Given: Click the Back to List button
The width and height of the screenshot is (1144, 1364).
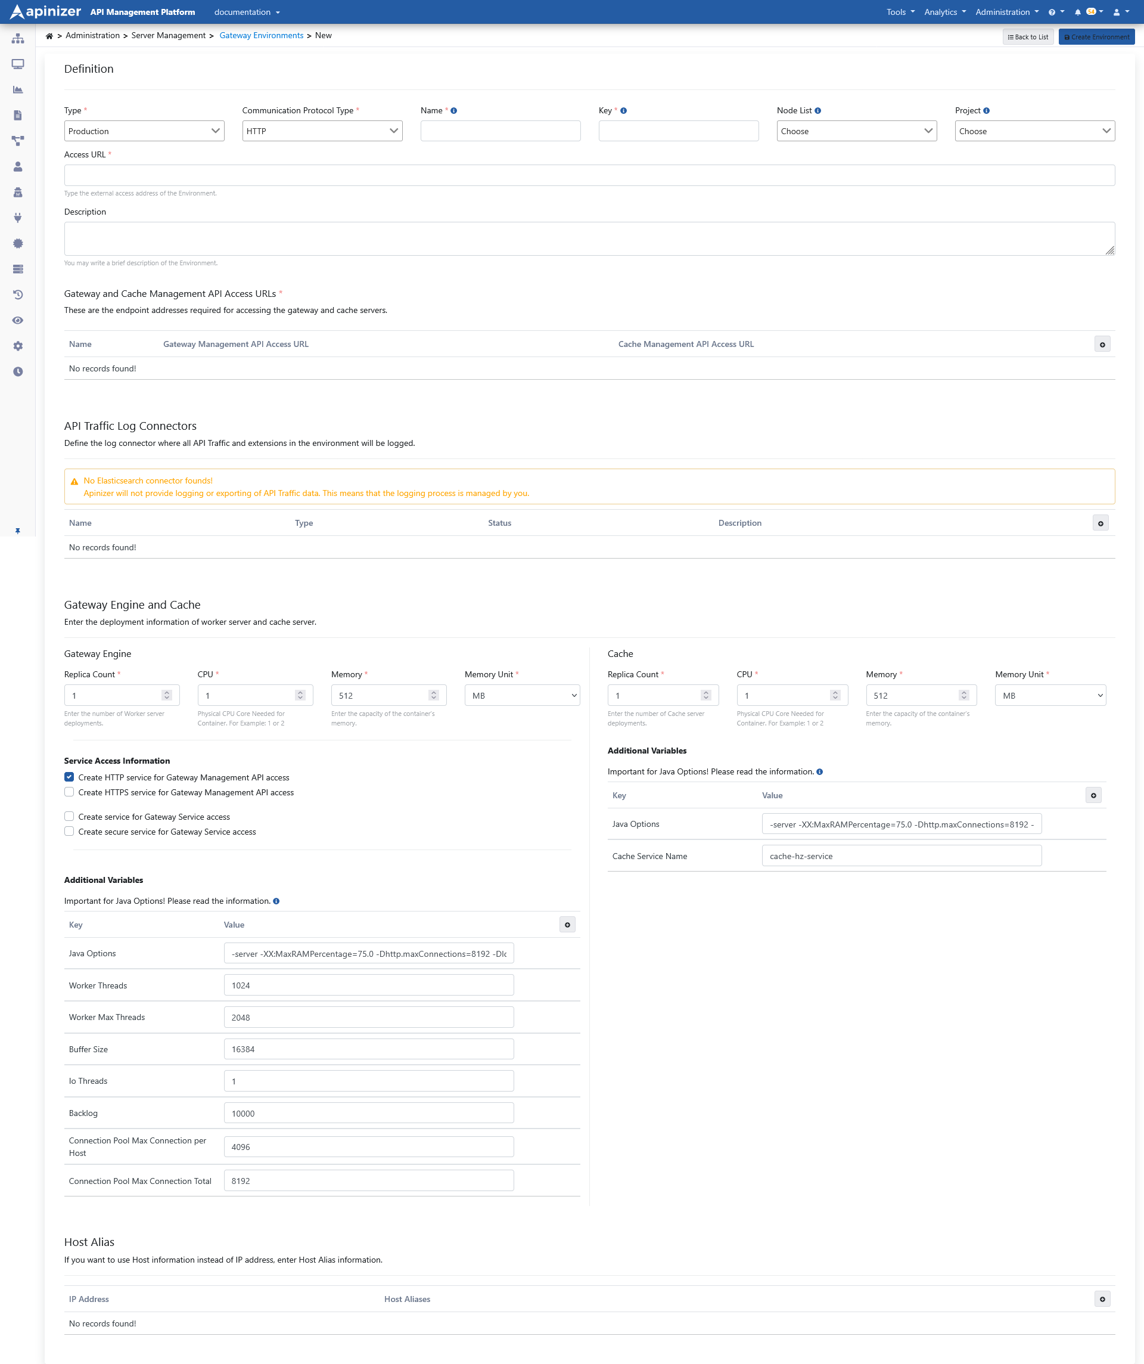Looking at the screenshot, I should pos(1028,37).
